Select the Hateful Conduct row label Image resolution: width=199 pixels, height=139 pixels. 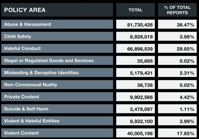tap(57, 48)
